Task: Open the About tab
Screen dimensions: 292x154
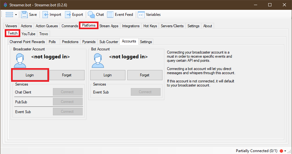Action: point(208,26)
